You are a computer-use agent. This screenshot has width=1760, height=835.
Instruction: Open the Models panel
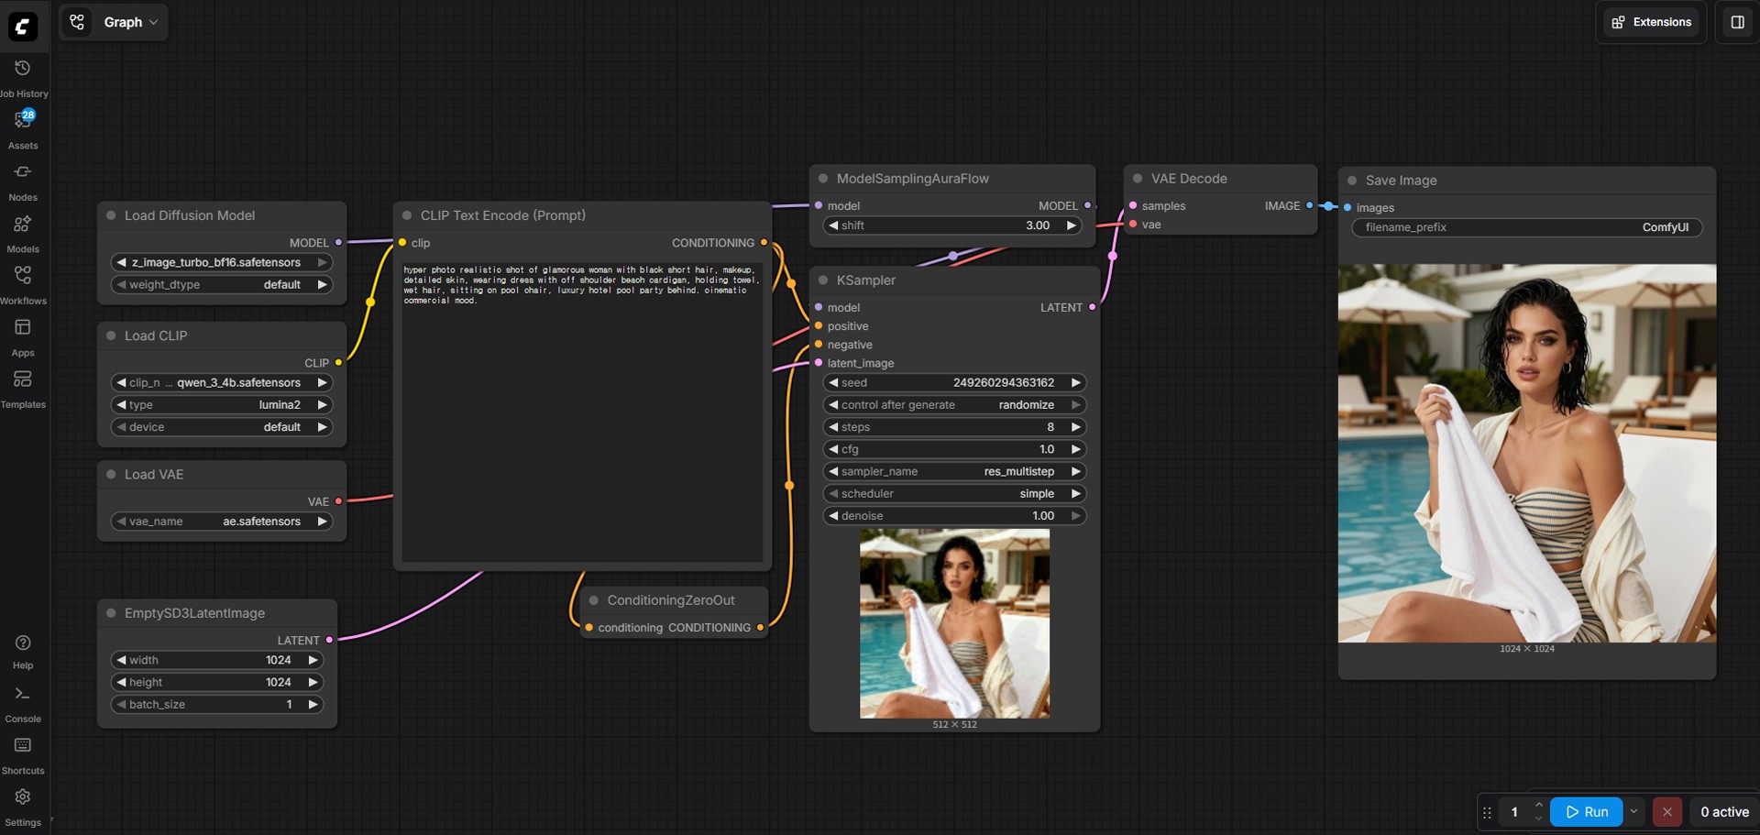(23, 225)
